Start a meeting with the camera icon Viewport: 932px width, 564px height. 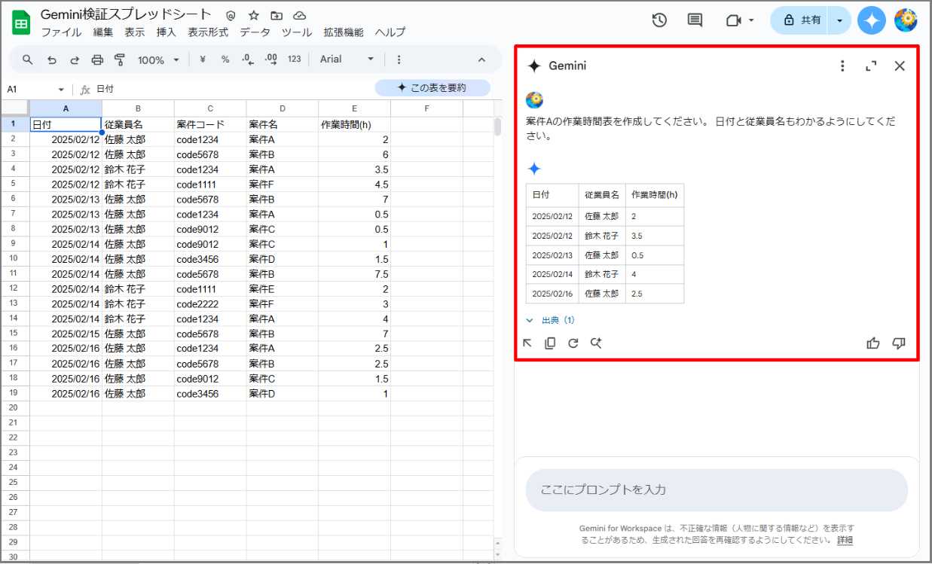click(734, 20)
